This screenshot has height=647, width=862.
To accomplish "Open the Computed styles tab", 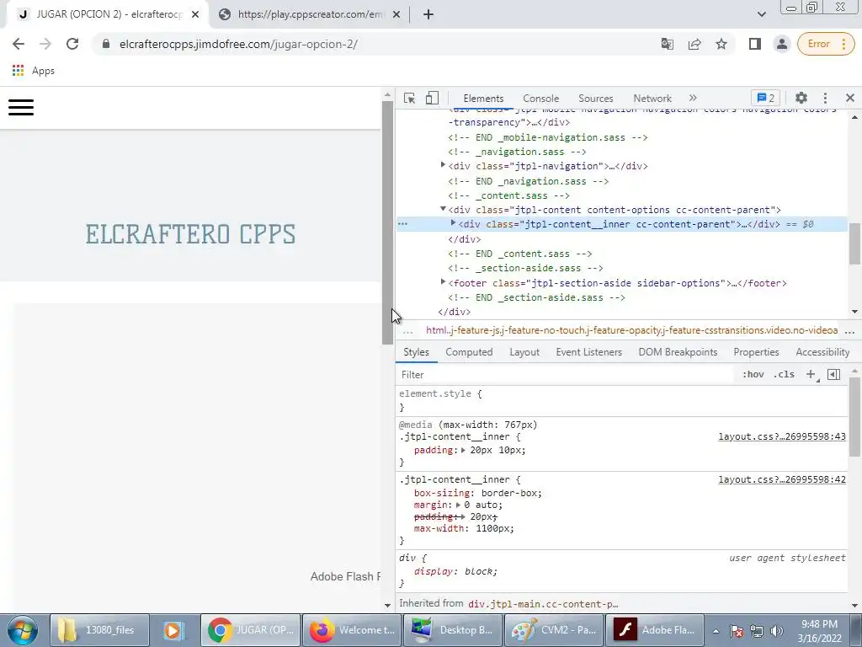I will (469, 352).
